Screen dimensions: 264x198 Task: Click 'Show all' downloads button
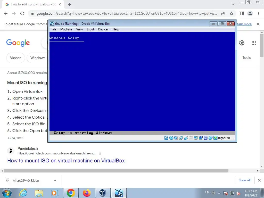pos(244,180)
